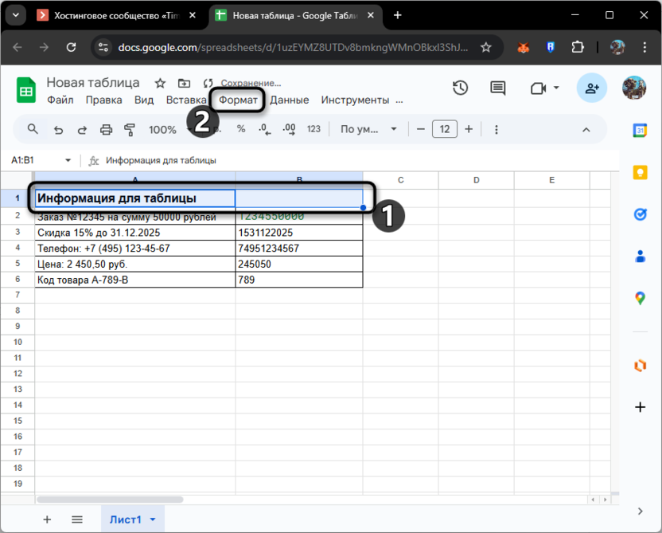
Task: Open the Лист1 sheet tab dropdown arrow
Action: coord(152,519)
